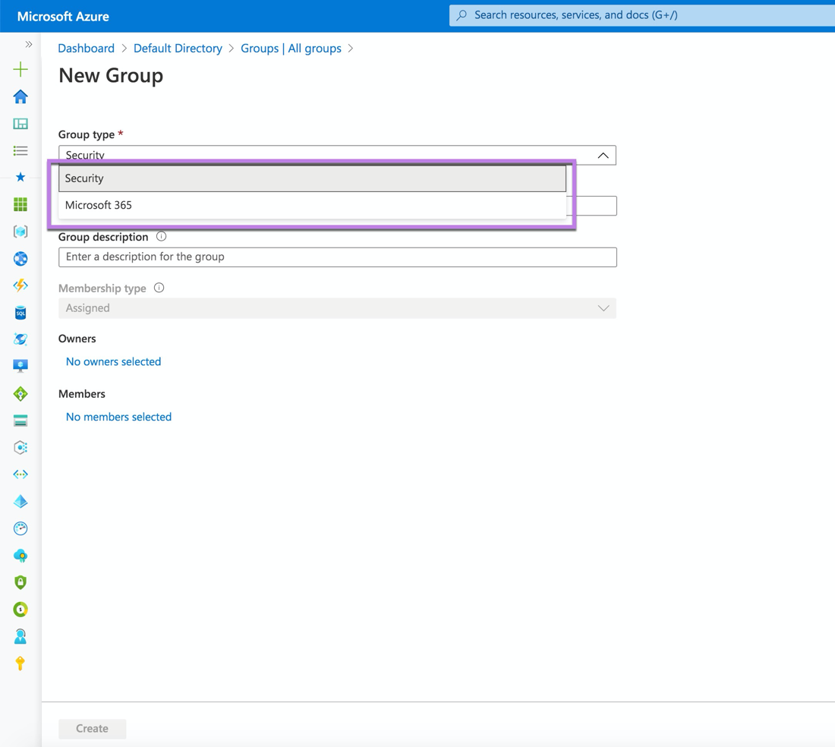Click Search resources, services, and docs box
835x747 pixels.
pos(641,15)
